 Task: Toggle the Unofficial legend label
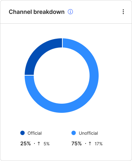(x=88, y=133)
